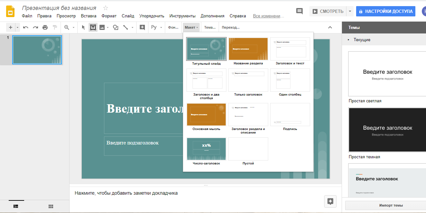
Task: Switch to filmstrip view in bottom bar
Action: click(16, 206)
